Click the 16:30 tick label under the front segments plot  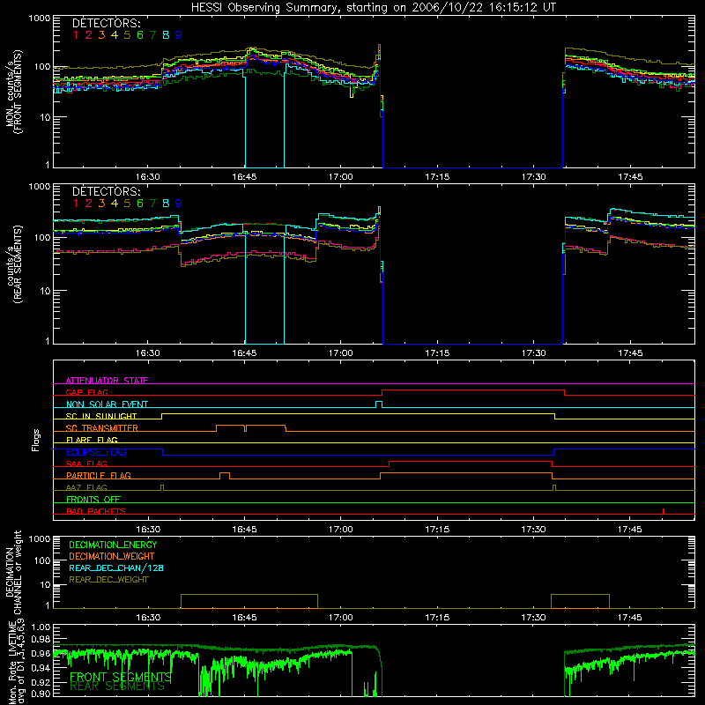pyautogui.click(x=148, y=177)
